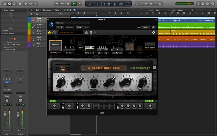Open the View Editor dropdown
217x136 pixels.
tap(145, 27)
